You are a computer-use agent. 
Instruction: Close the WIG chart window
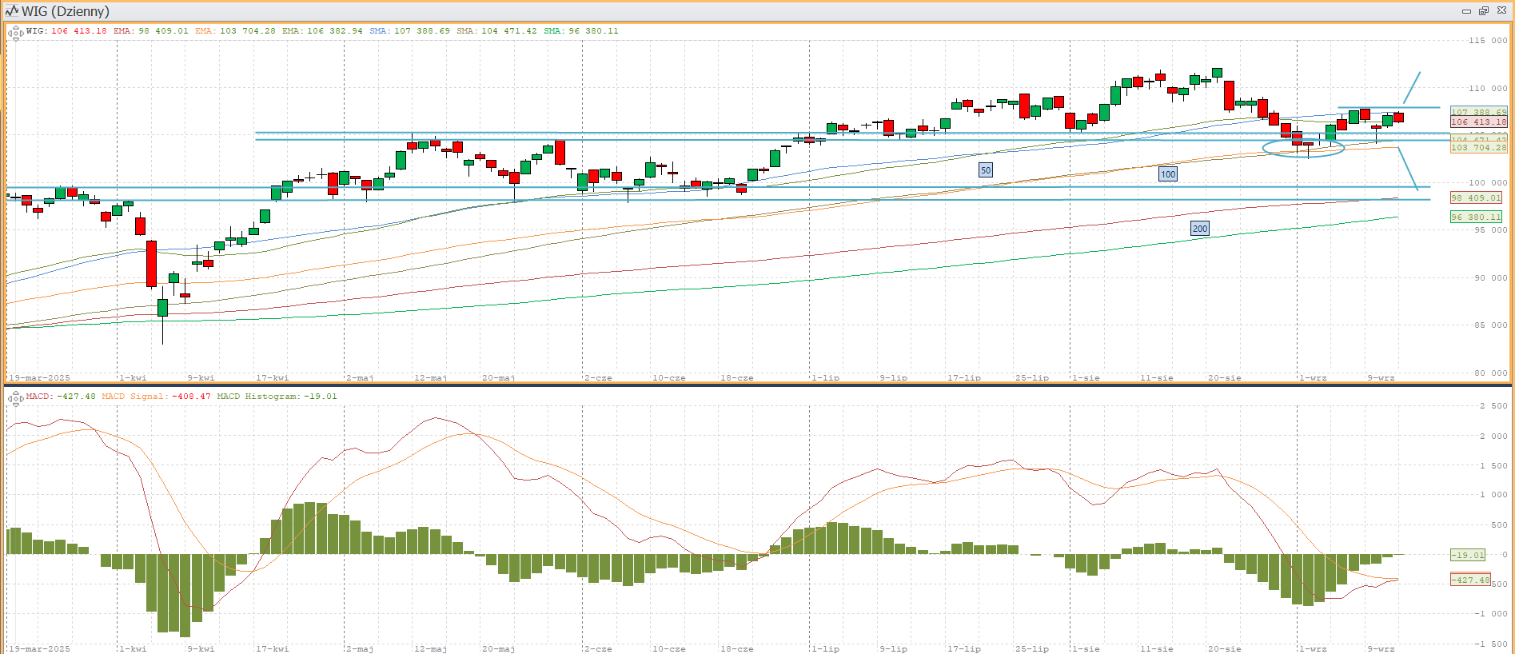tap(1501, 11)
